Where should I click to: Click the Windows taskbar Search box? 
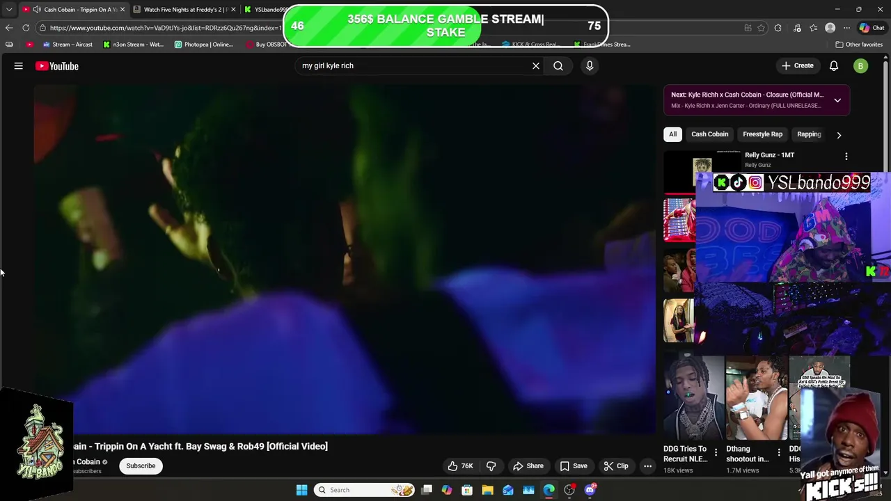[x=364, y=490]
